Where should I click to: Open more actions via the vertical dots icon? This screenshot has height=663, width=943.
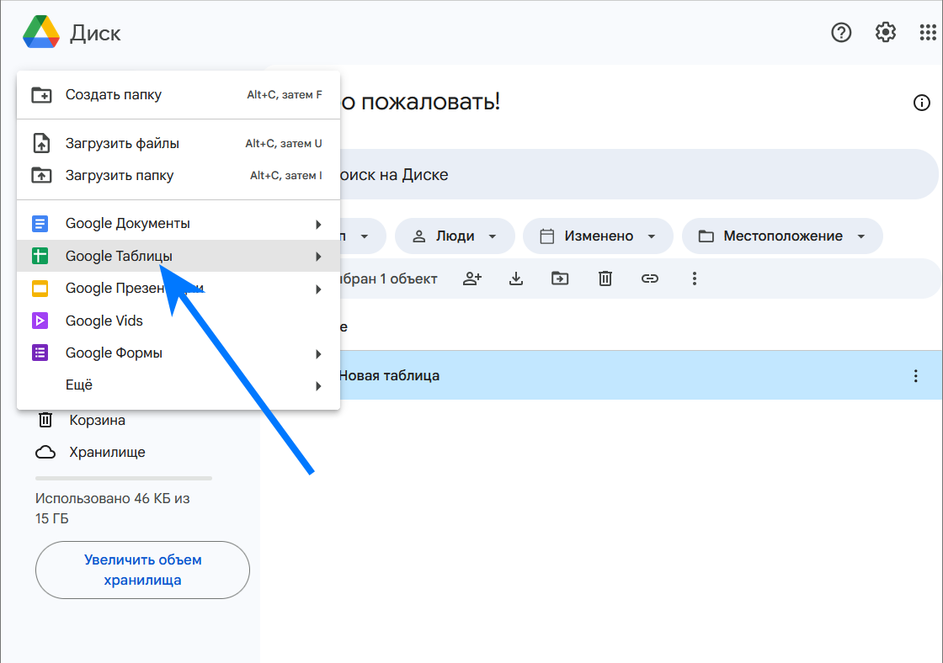[x=694, y=278]
